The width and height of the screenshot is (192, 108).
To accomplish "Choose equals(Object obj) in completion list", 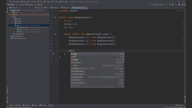I will click(x=97, y=68).
